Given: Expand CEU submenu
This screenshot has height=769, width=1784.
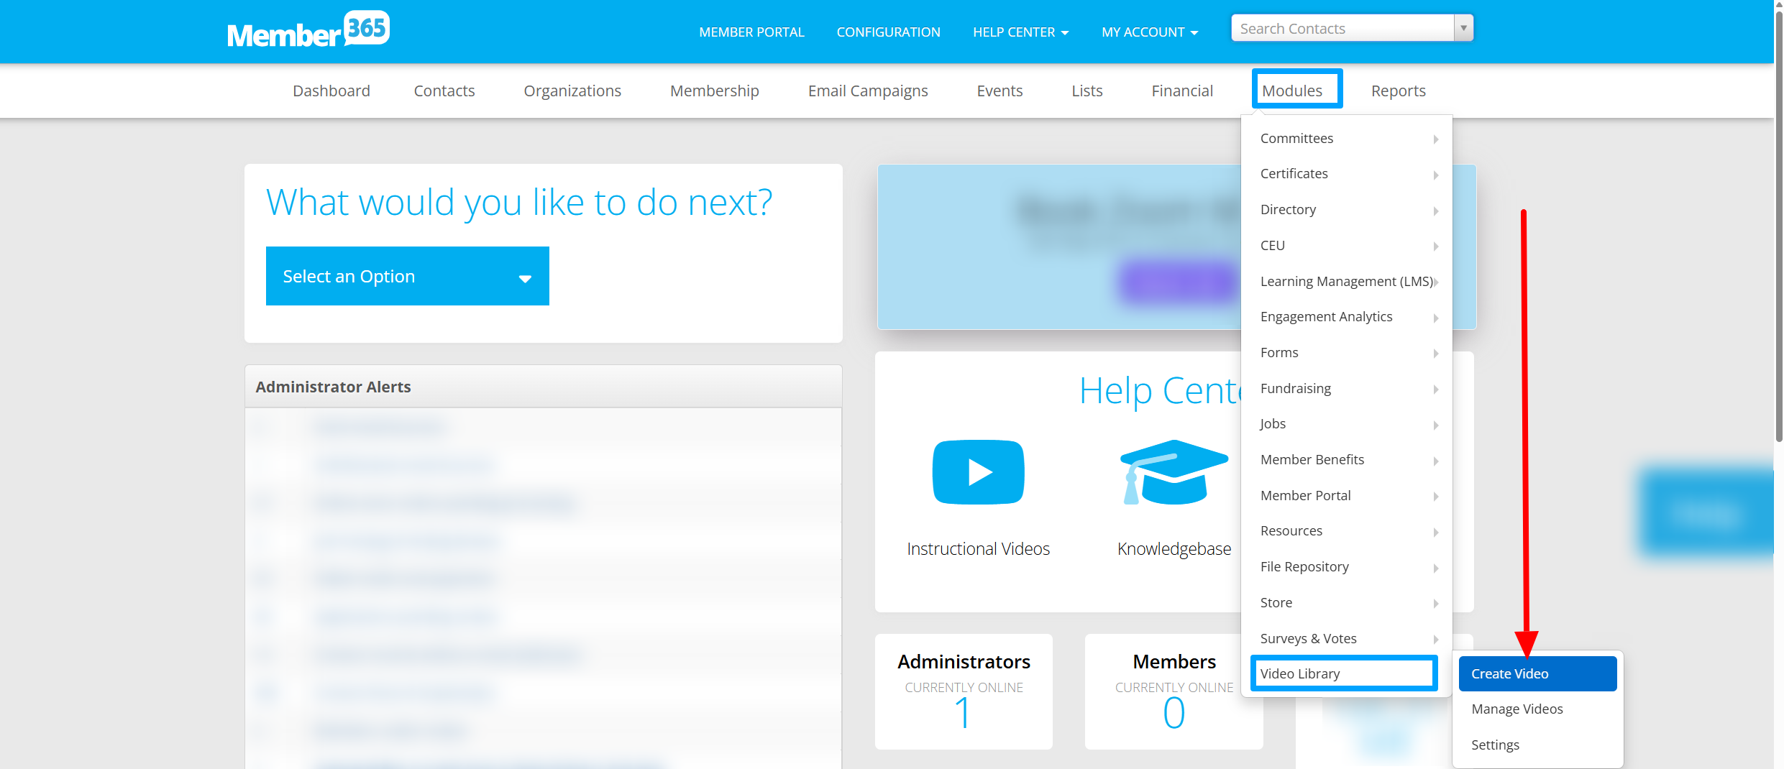Looking at the screenshot, I should click(x=1346, y=246).
